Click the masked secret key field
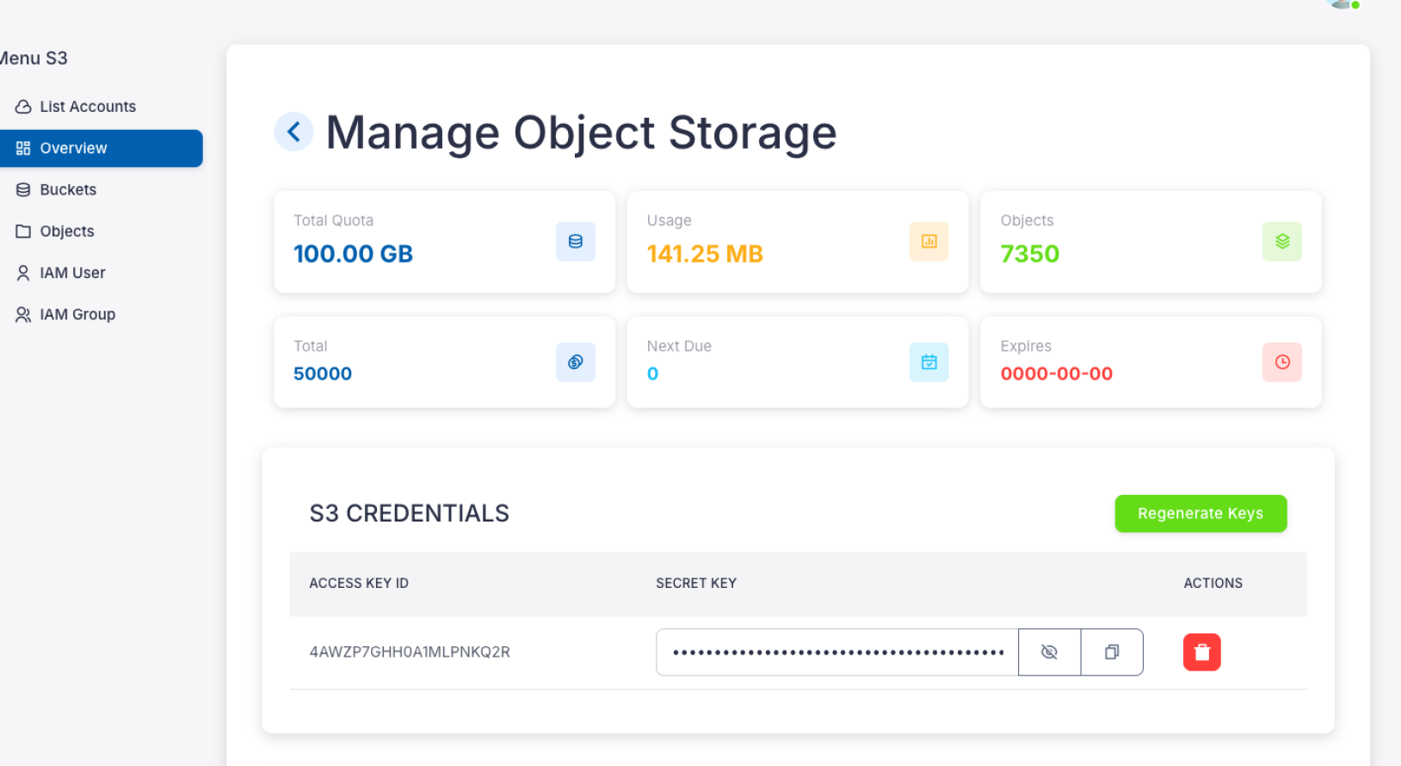1401x766 pixels. point(837,652)
